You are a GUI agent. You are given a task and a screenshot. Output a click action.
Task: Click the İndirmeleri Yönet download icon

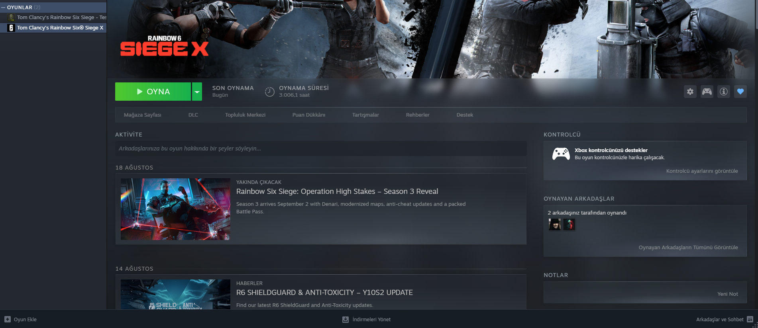point(346,319)
